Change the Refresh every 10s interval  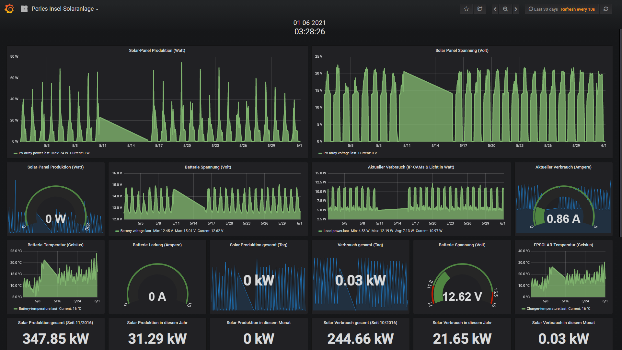(x=578, y=9)
